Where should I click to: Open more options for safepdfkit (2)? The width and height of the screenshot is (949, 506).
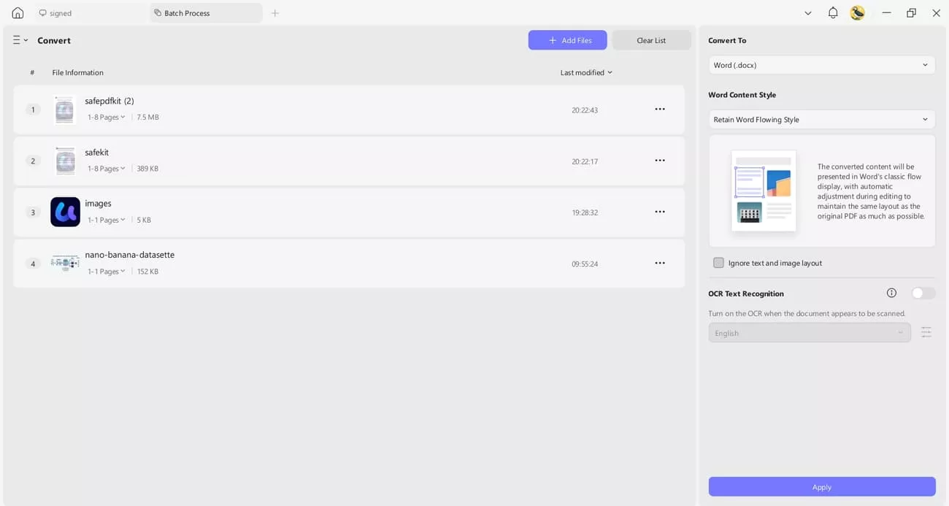pyautogui.click(x=659, y=110)
